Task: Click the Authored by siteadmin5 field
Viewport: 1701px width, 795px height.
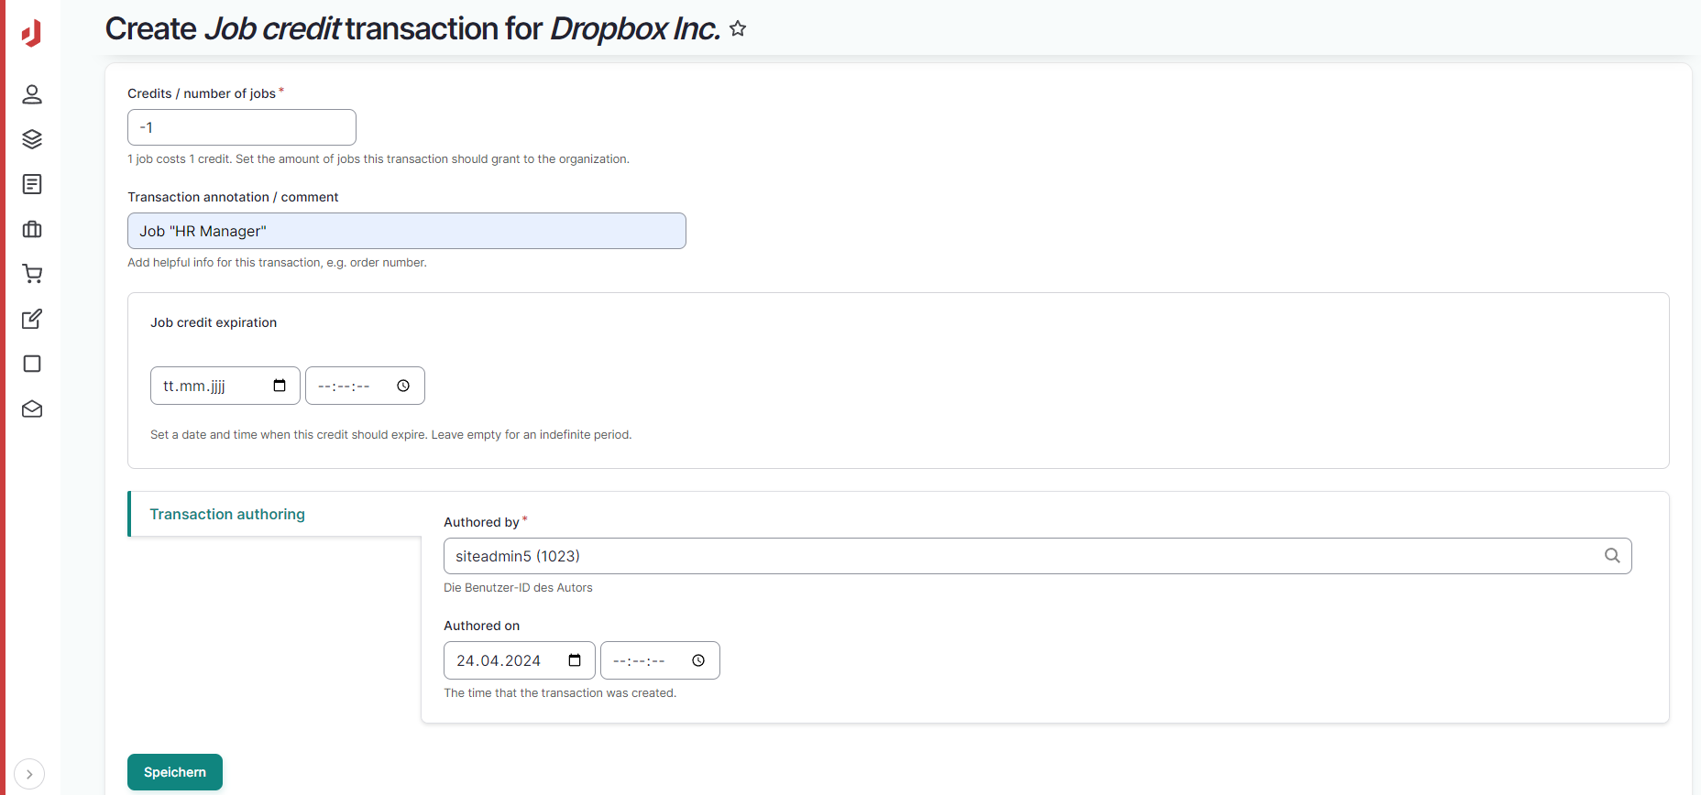Action: (1037, 556)
